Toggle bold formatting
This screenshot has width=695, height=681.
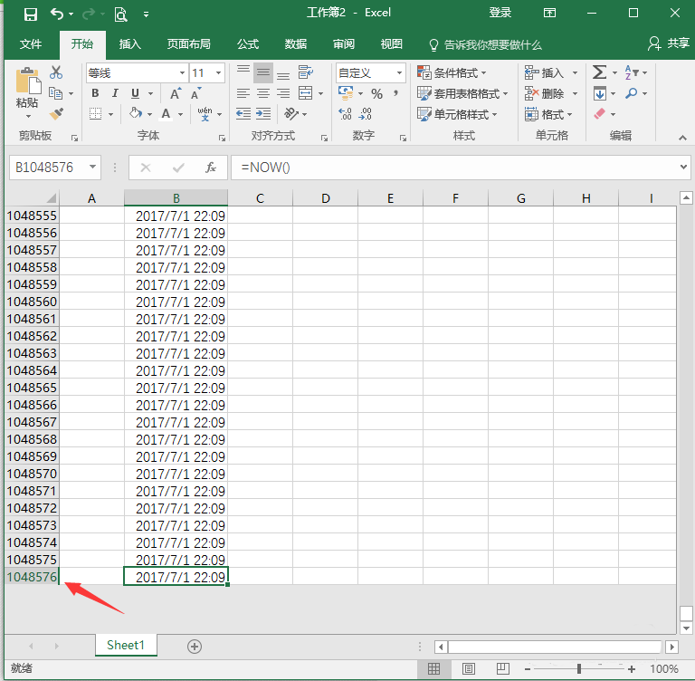tap(95, 93)
